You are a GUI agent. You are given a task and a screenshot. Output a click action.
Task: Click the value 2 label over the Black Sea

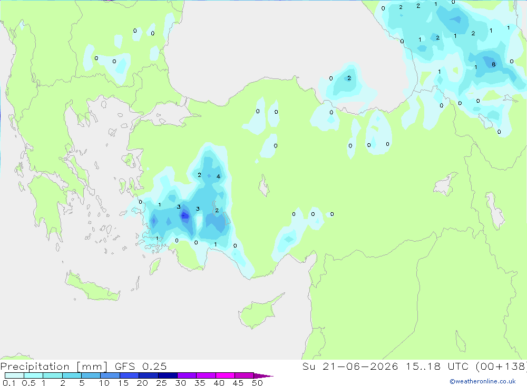[x=349, y=78]
